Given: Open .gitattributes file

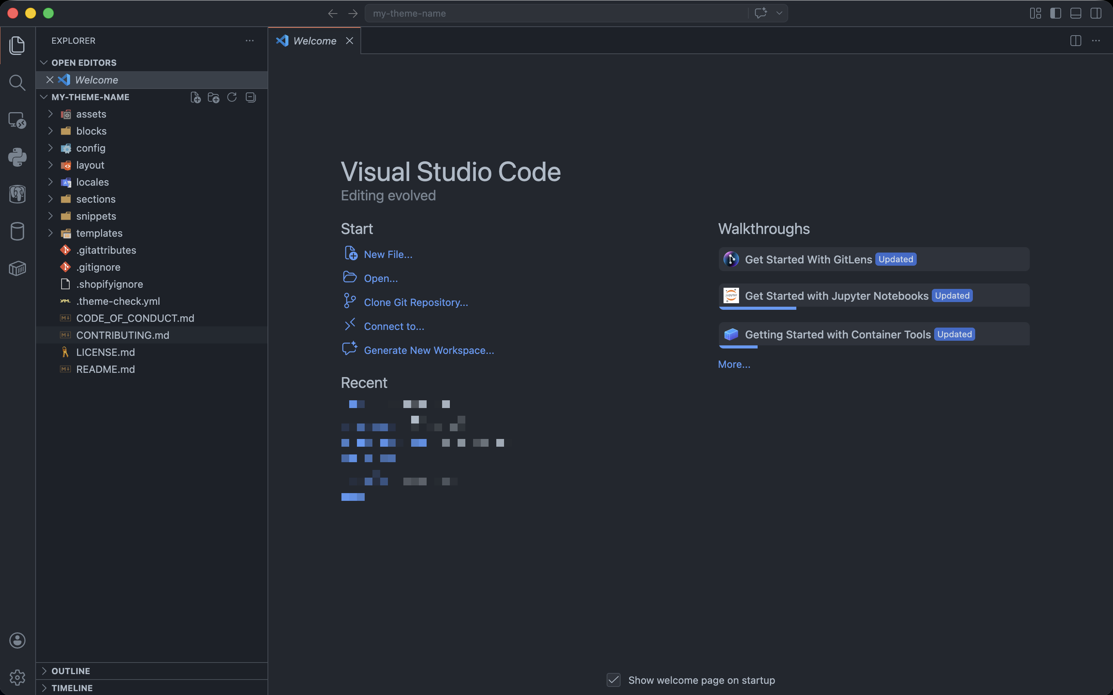Looking at the screenshot, I should click(x=152, y=250).
